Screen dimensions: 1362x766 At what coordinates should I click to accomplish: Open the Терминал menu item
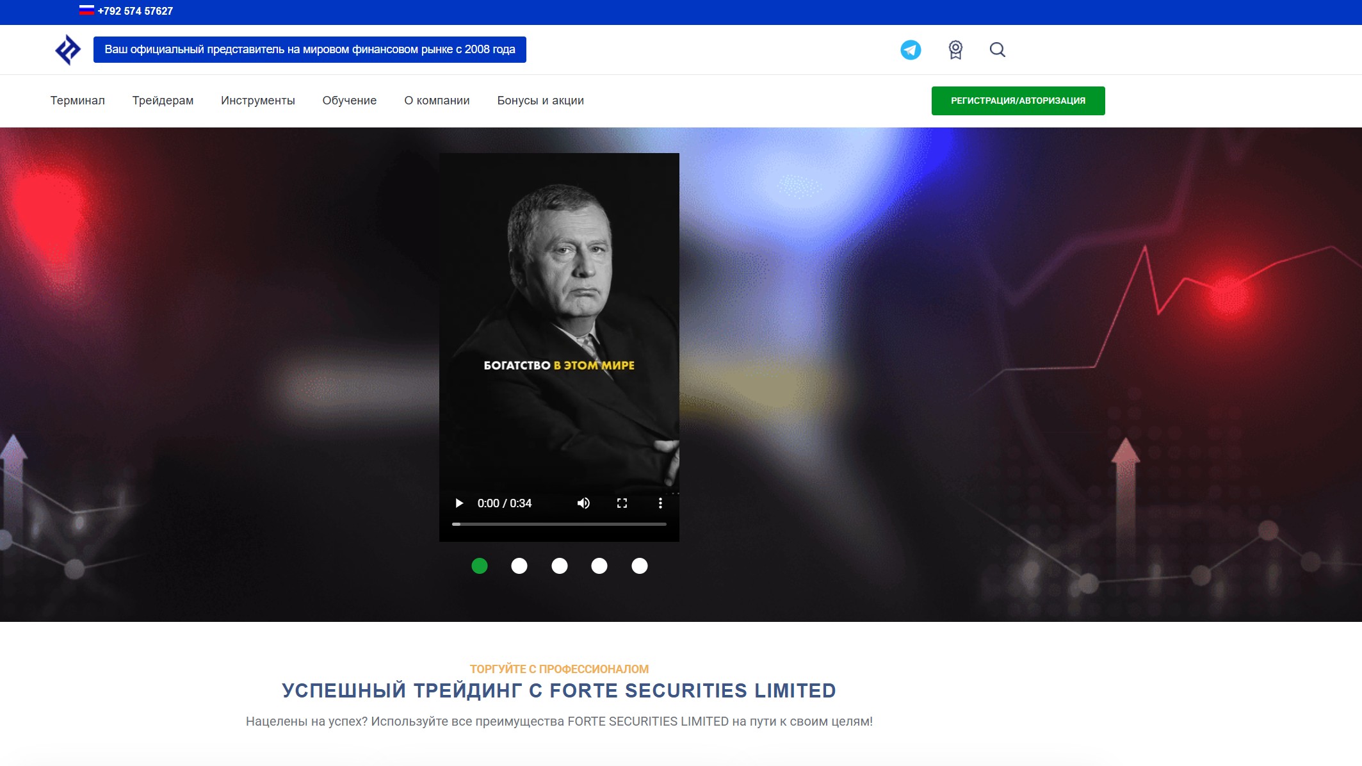click(77, 101)
